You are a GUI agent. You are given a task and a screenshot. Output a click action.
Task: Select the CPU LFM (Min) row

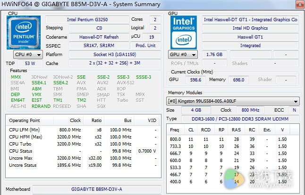point(83,130)
